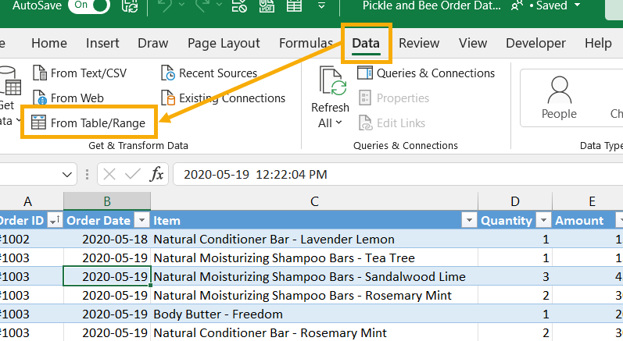Select the Shampoo Bars - Tea Tree cell
Image resolution: width=623 pixels, height=341 pixels.
(314, 258)
